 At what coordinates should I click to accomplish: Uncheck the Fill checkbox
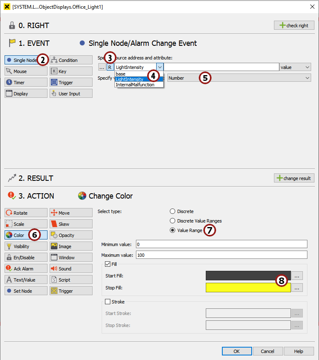coord(108,264)
